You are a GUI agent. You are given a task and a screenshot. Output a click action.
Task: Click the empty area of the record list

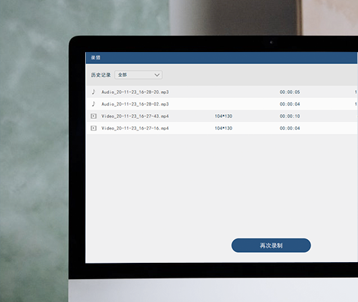[x=222, y=185]
